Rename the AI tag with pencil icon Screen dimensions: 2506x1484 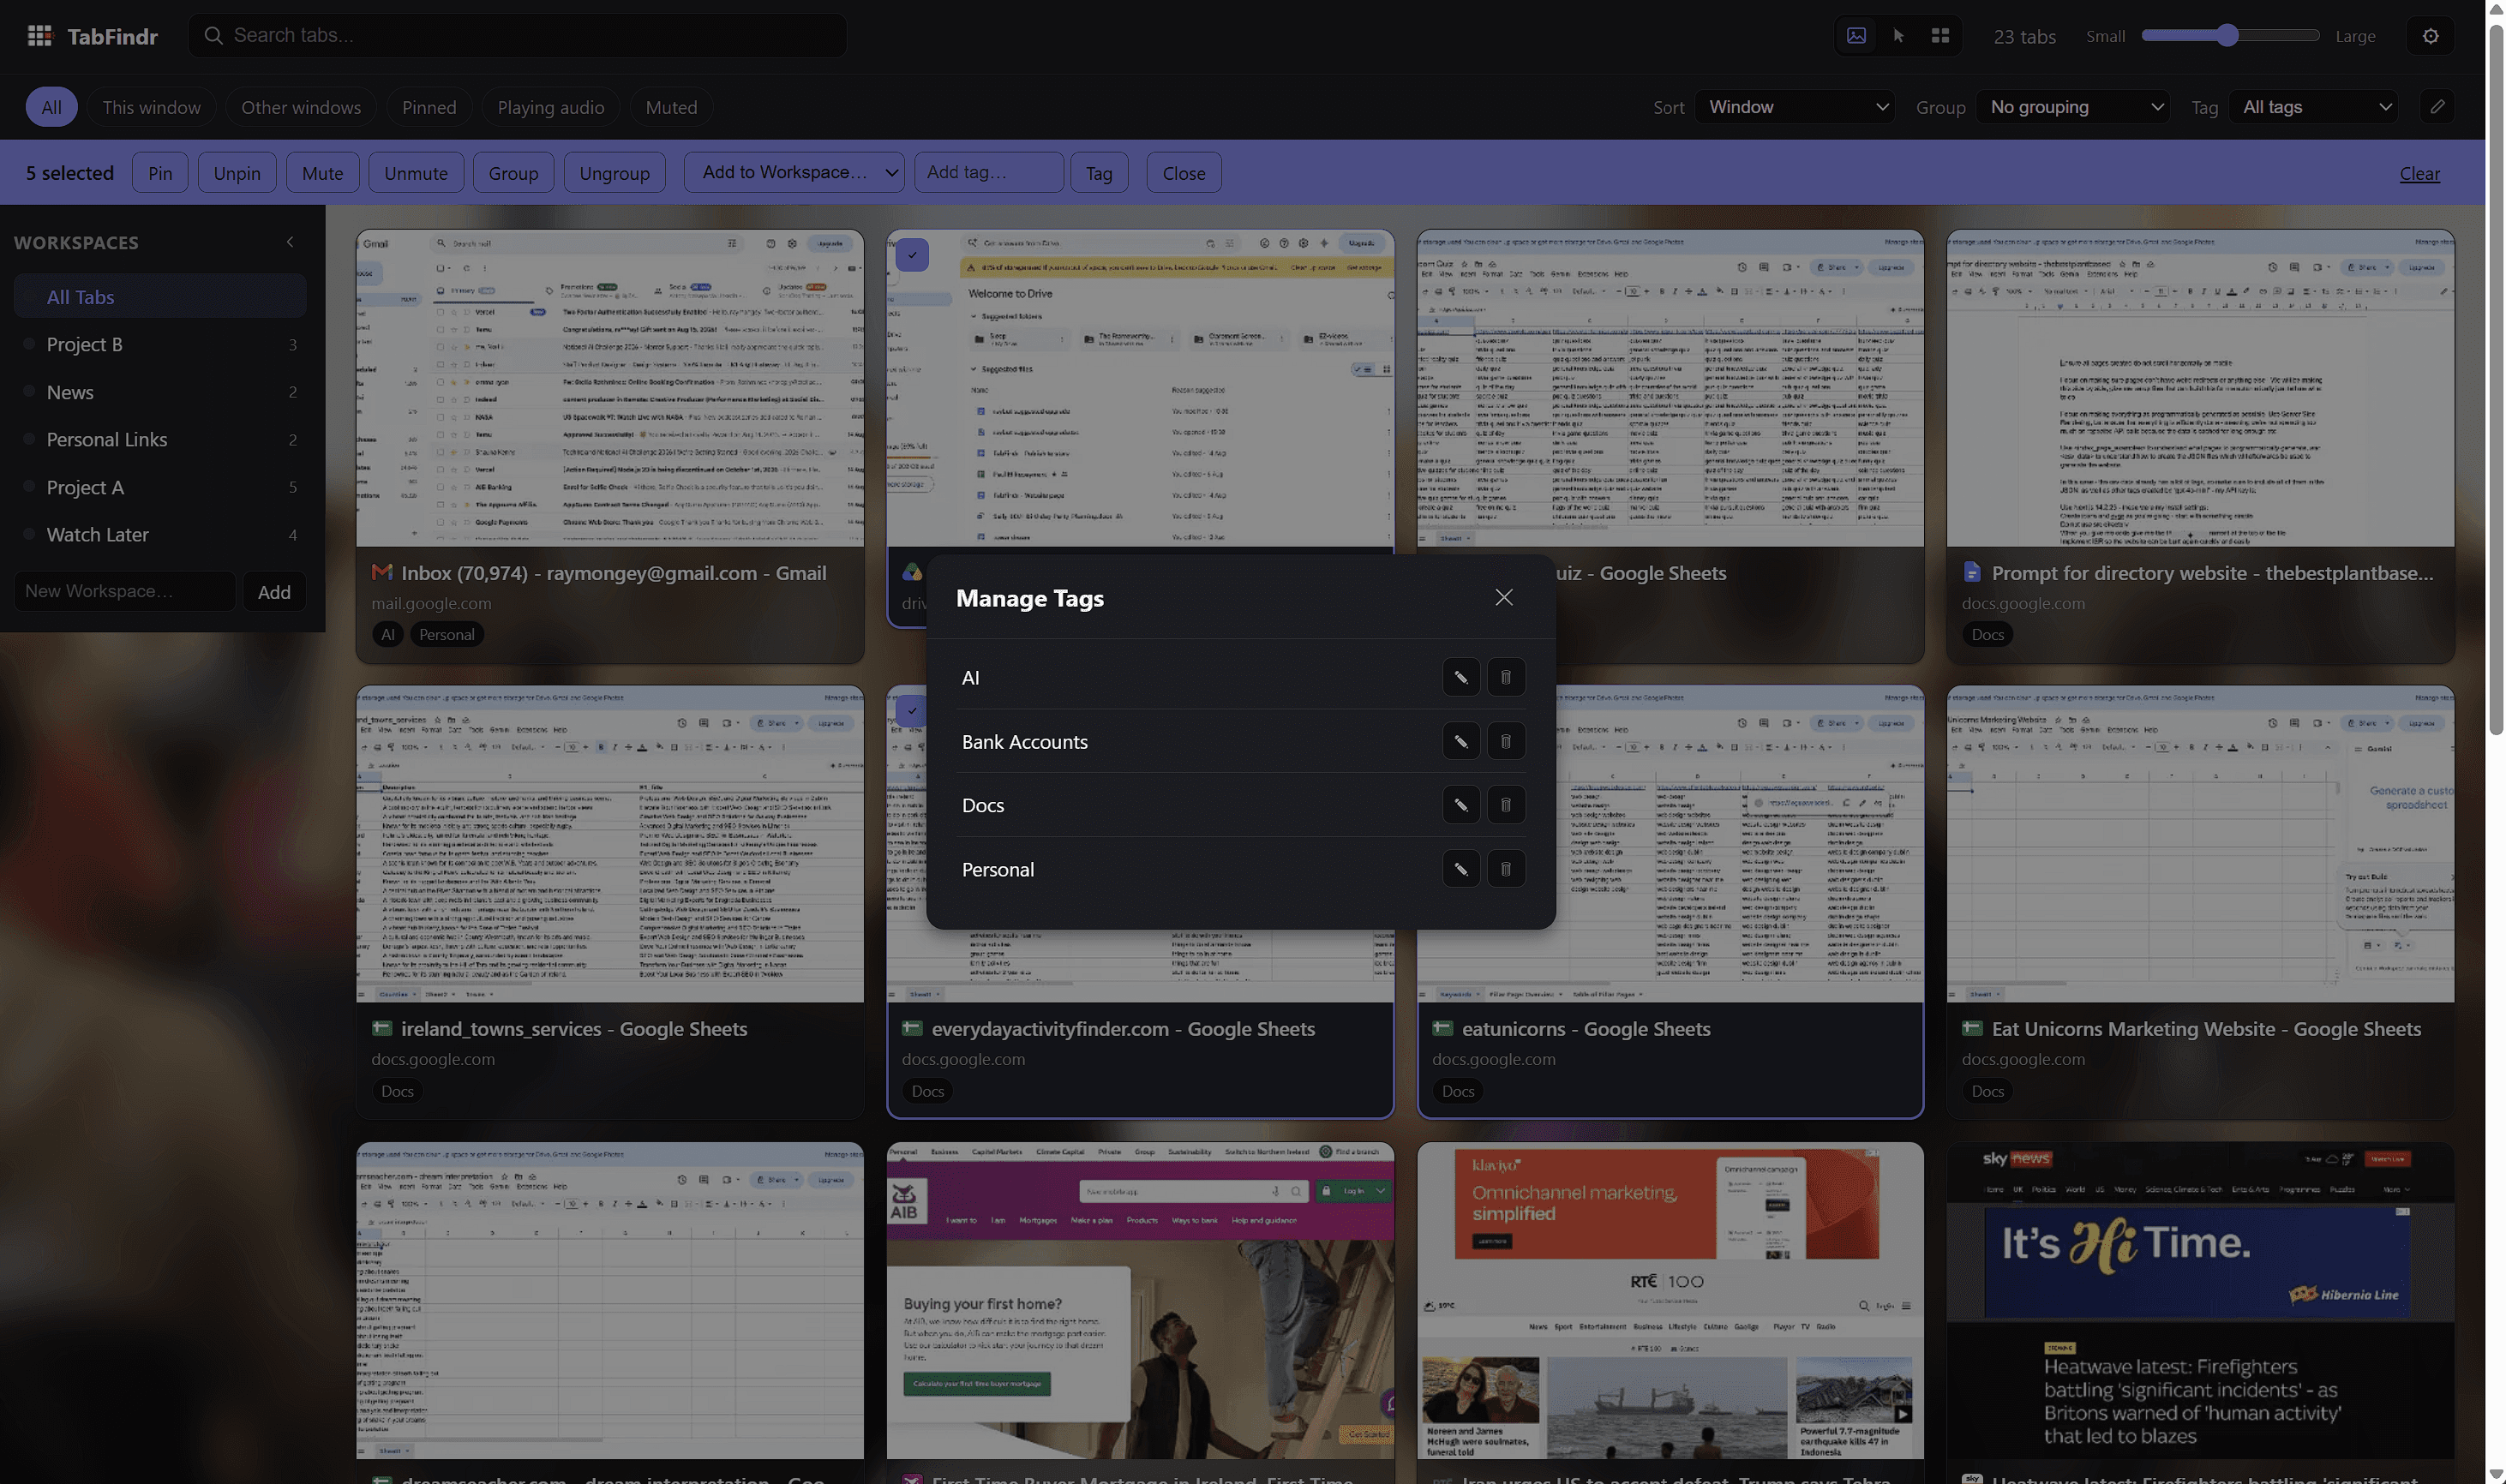(1461, 678)
